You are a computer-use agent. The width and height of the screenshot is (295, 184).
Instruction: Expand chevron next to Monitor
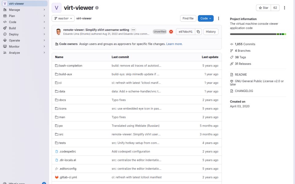(44, 47)
